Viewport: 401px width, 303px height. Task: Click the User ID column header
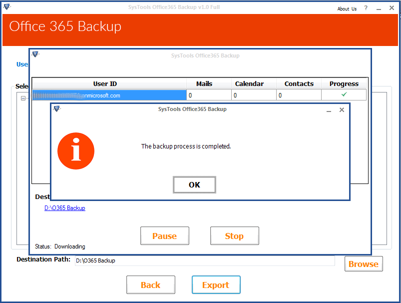[x=109, y=84]
